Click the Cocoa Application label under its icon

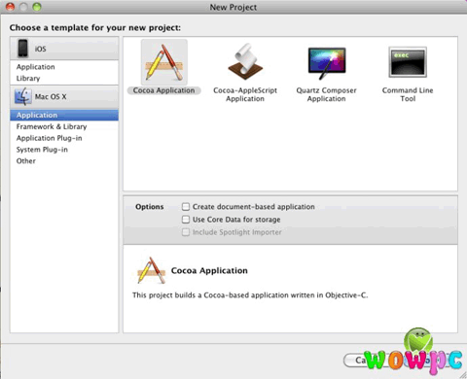164,90
